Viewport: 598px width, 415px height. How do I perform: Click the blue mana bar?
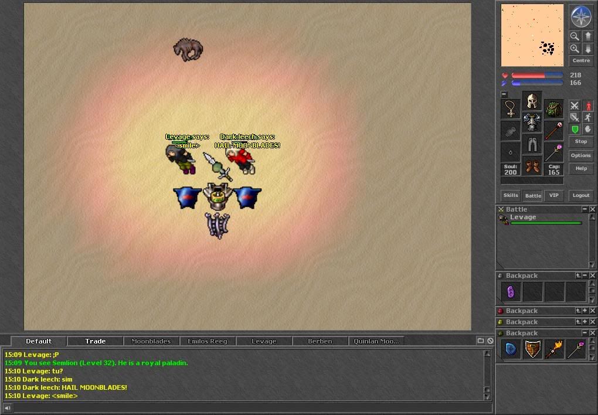point(537,83)
